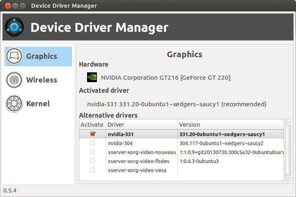
Task: Minimize the Device Driver Manager window
Action: (14, 6)
